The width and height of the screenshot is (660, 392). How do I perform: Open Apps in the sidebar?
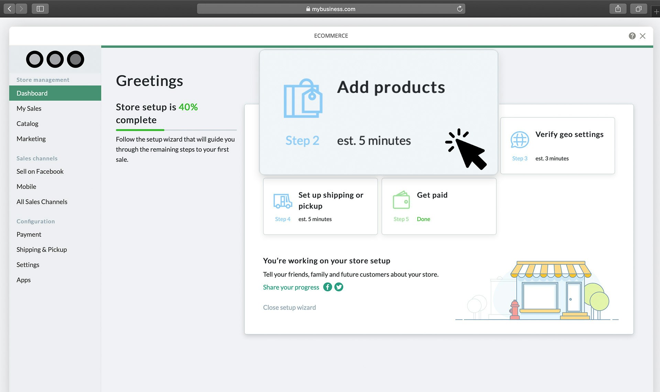23,280
